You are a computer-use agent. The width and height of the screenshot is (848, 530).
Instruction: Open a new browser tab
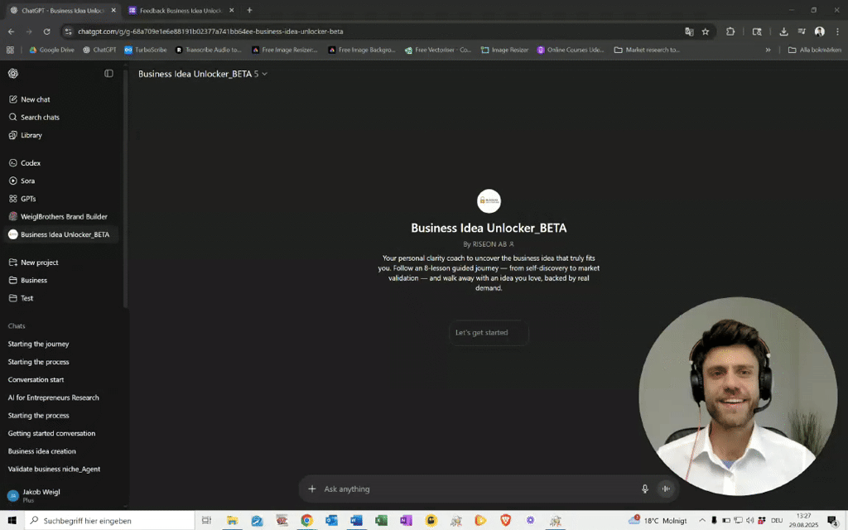pos(249,10)
